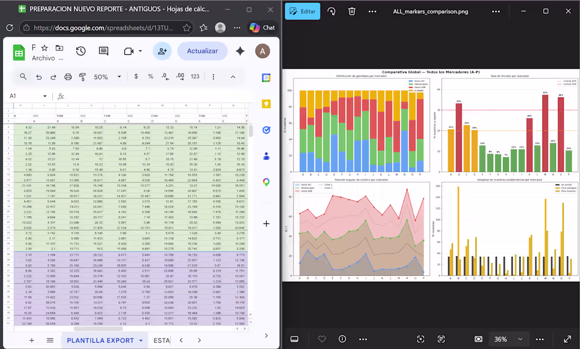The width and height of the screenshot is (580, 349).
Task: Get add-ons with the plus icon
Action: click(266, 224)
